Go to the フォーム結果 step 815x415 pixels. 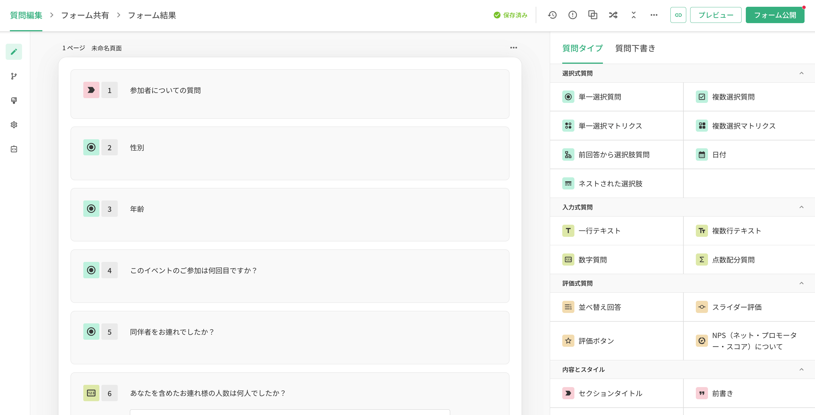[x=152, y=15]
